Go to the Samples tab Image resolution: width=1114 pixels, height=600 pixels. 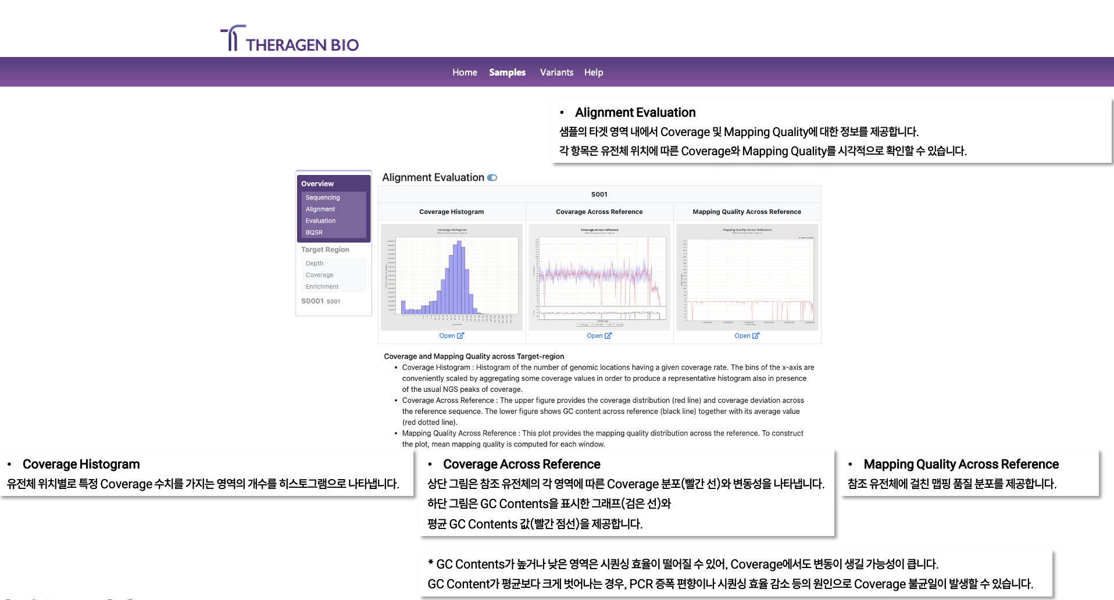[507, 72]
